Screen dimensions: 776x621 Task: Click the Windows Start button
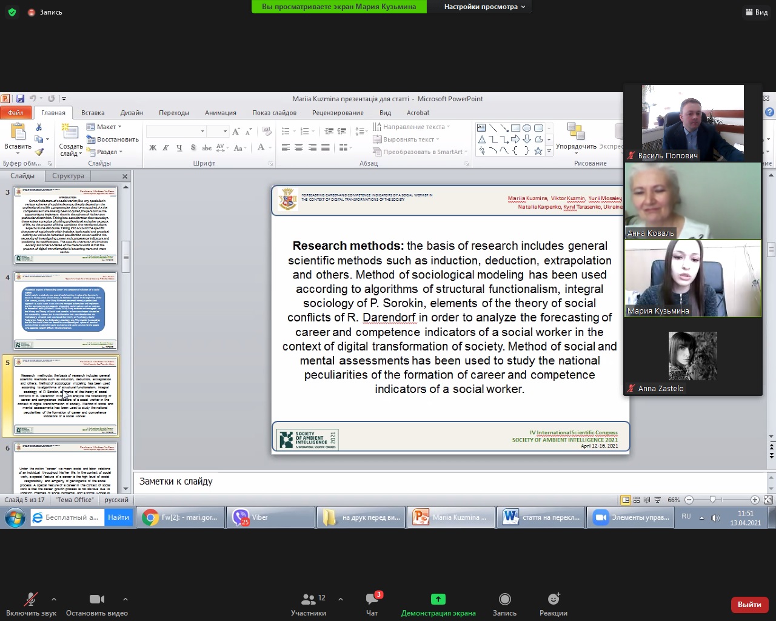15,517
